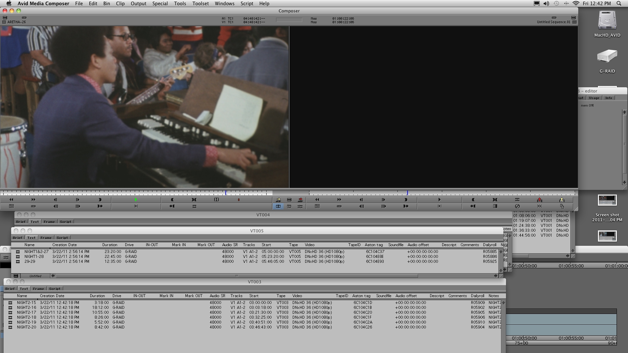This screenshot has height=353, width=628.
Task: Switch VT003 bin to Frame tab
Action: point(38,289)
